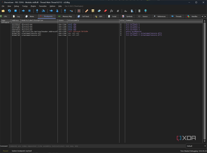Open the Comments yellow note icon
Viewport: 207px width, 153px height.
pos(93,11)
